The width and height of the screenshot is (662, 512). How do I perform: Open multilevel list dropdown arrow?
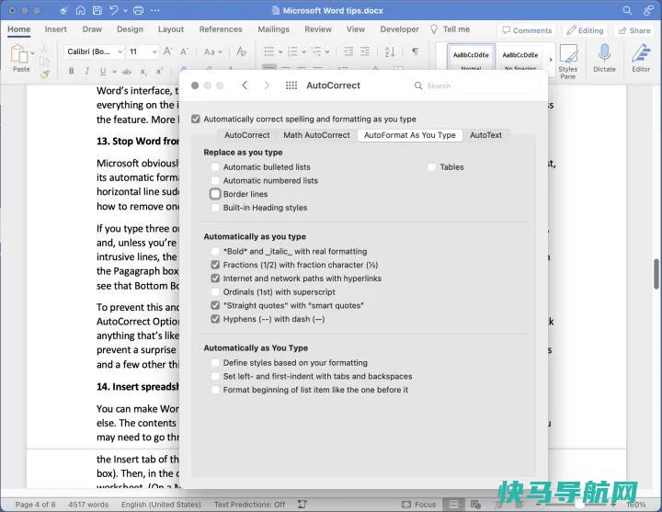coord(327,51)
